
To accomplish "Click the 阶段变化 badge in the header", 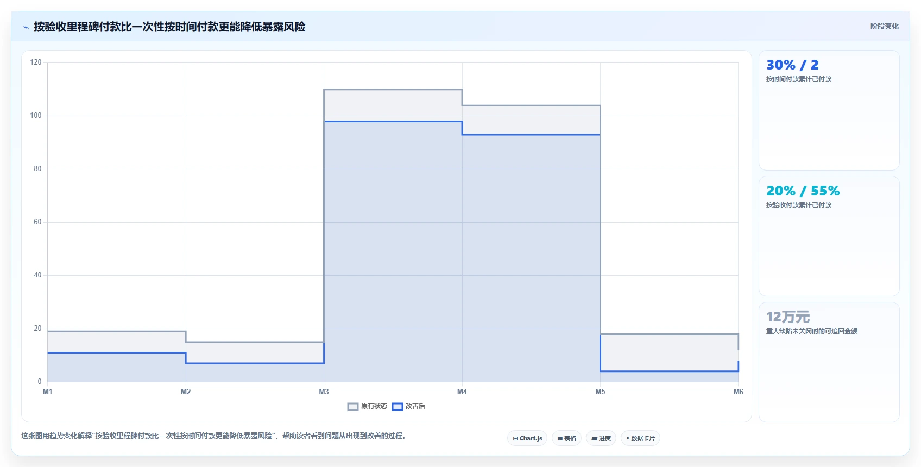I will (x=884, y=26).
